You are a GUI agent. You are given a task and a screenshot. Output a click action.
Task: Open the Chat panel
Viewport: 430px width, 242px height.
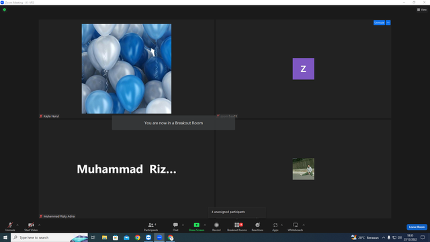175,227
